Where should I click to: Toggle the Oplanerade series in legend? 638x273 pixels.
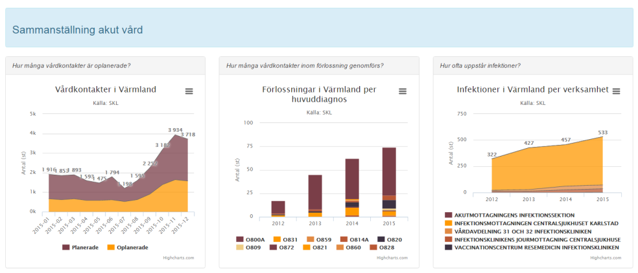128,247
